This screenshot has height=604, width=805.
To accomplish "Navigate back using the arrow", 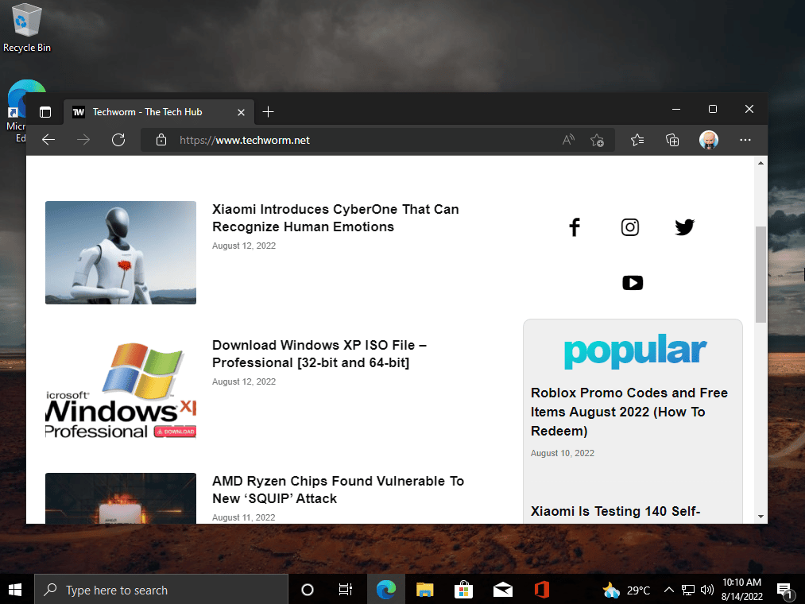I will coord(48,140).
